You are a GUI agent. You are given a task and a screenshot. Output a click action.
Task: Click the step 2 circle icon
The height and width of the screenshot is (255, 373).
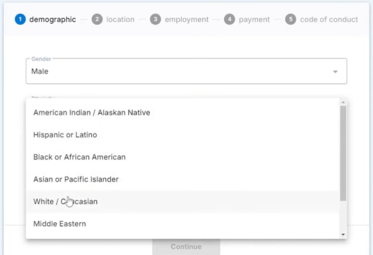(x=97, y=20)
